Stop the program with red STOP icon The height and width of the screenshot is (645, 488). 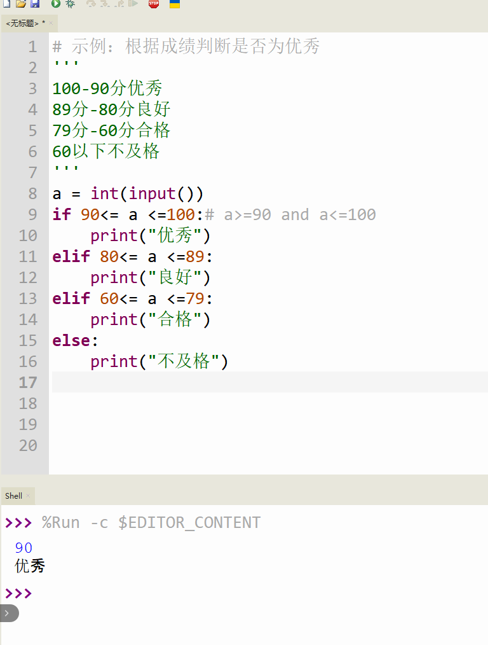(x=154, y=4)
